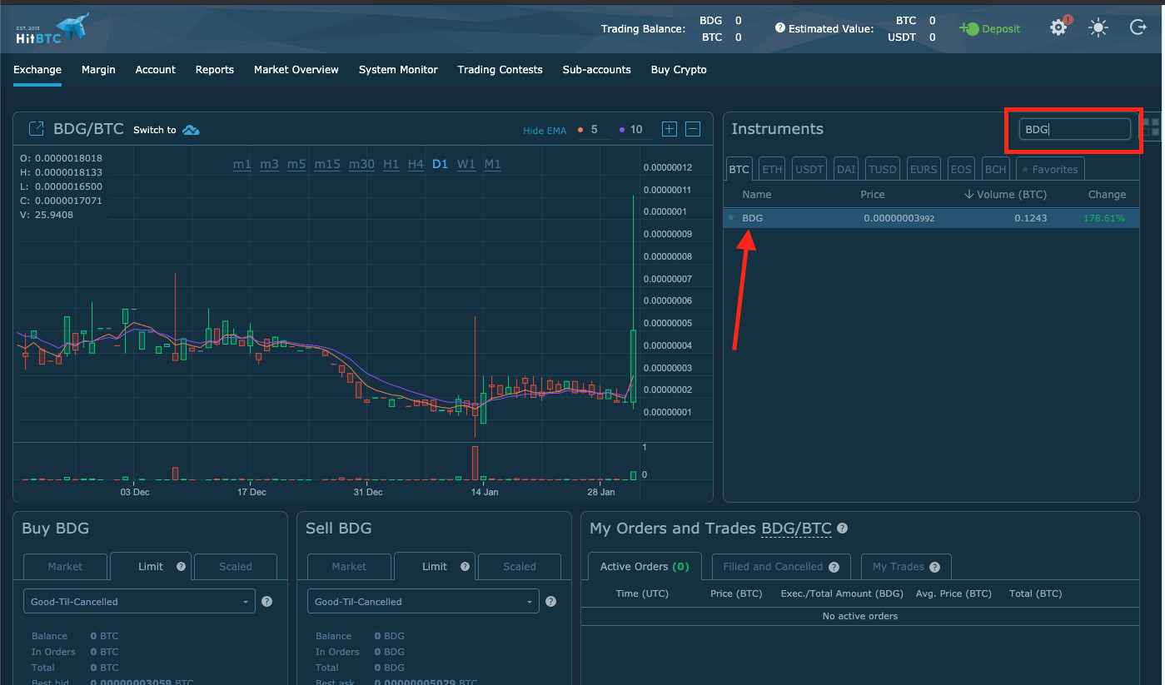Sort by Volume (BTC) arrow
1165x685 pixels.
[x=968, y=195]
